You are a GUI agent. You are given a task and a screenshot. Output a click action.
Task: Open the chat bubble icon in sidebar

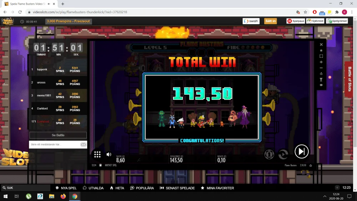pyautogui.click(x=321, y=85)
